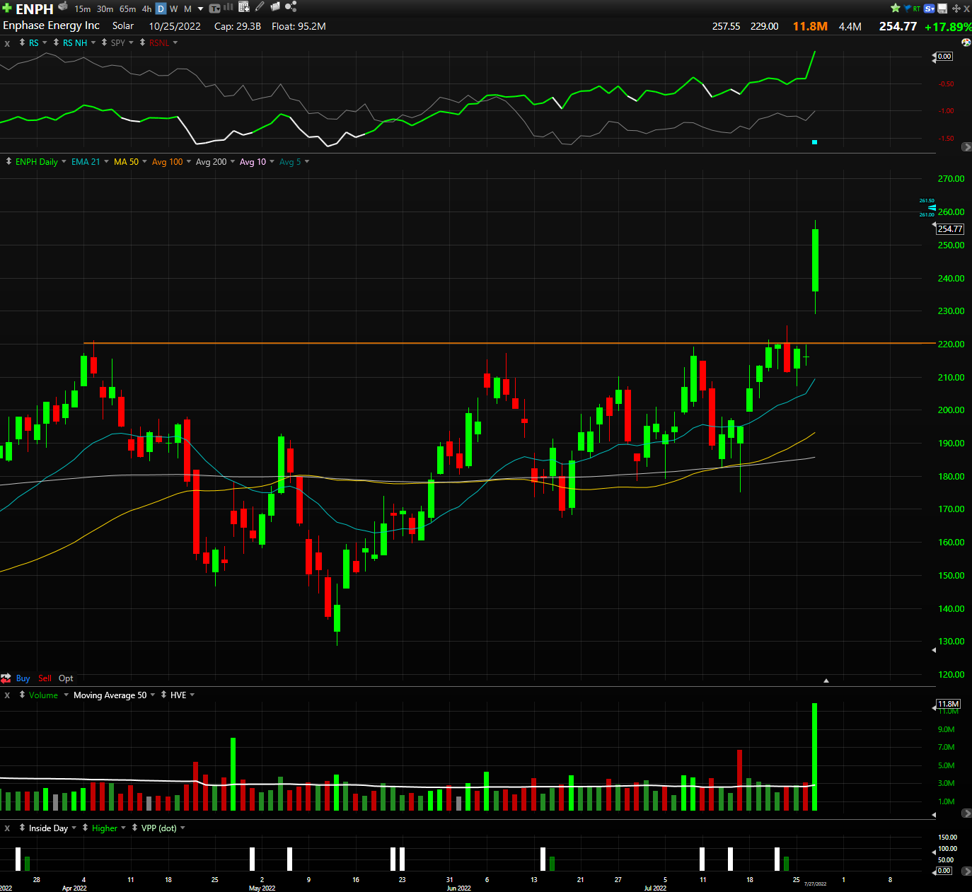Select the Weekly (W) timeframe
The width and height of the screenshot is (972, 892).
tap(174, 9)
